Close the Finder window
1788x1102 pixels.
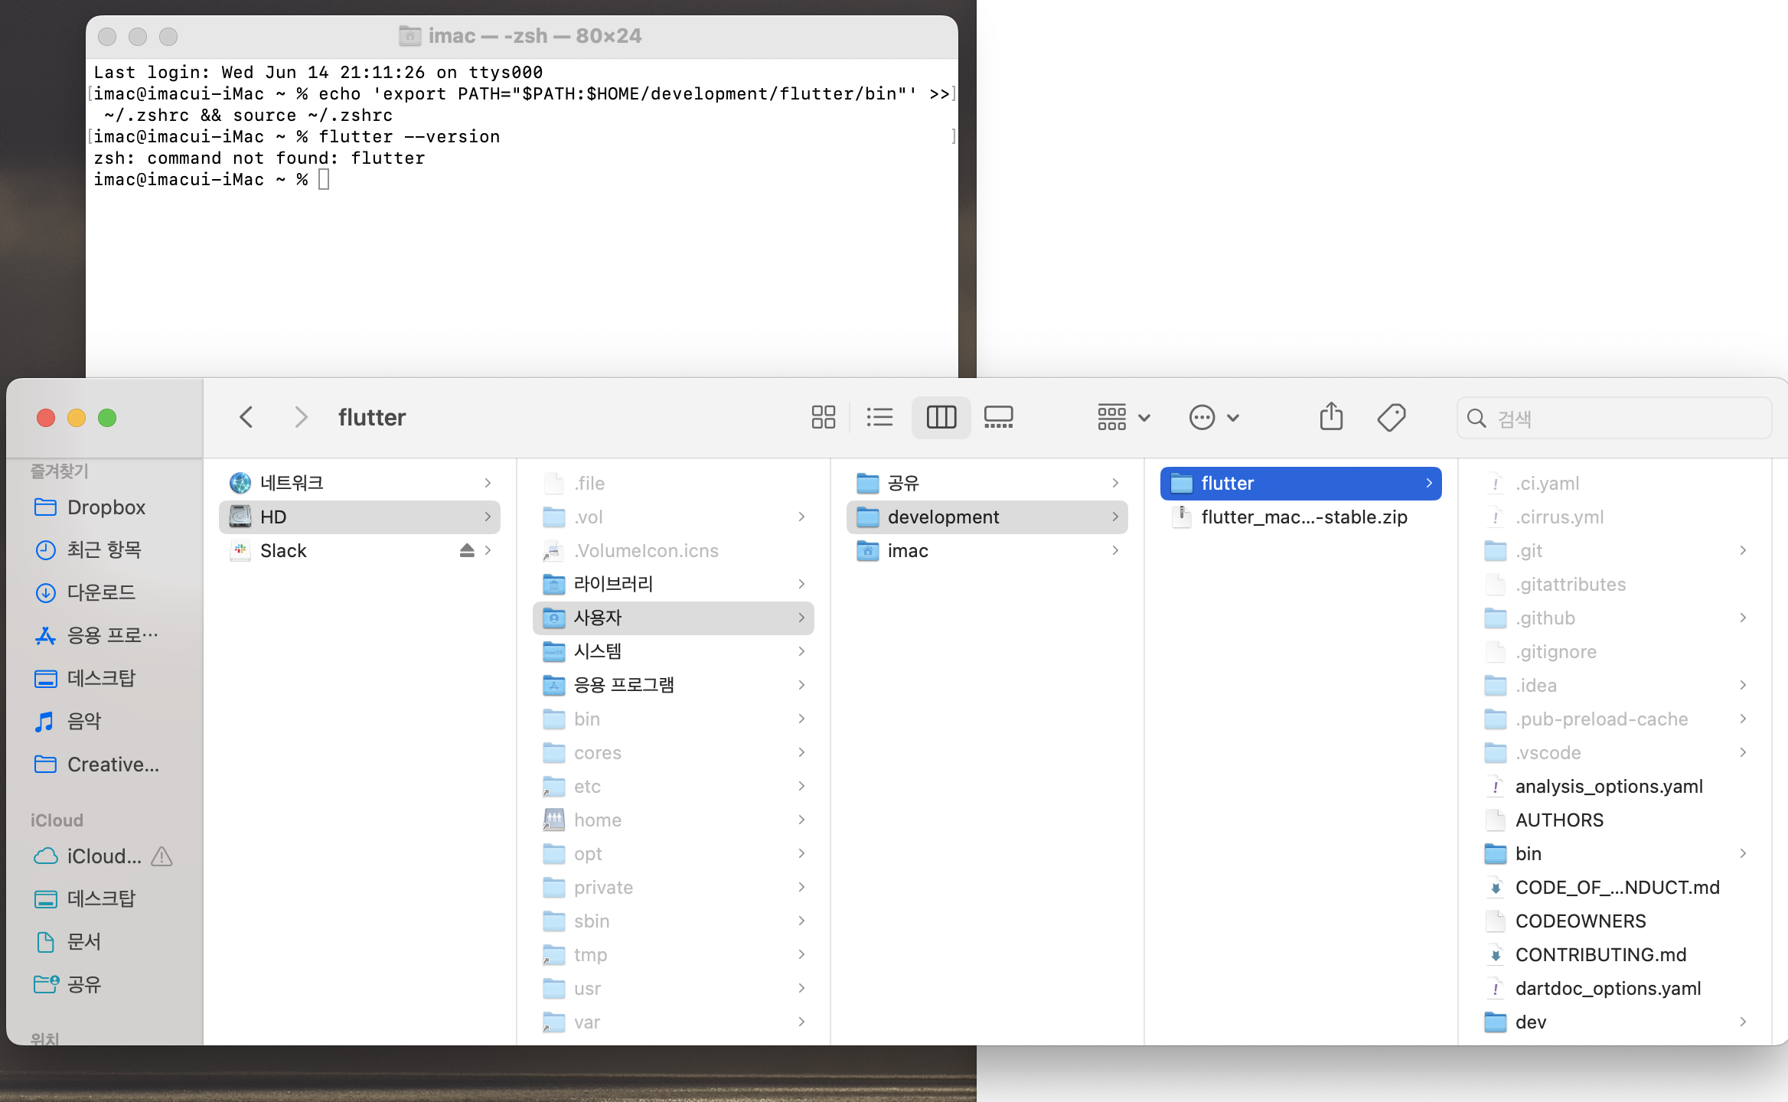point(46,418)
